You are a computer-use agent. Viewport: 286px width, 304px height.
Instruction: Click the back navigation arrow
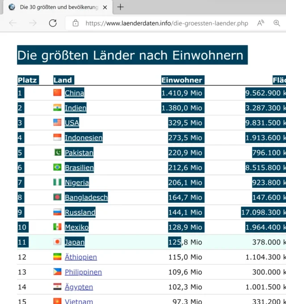click(13, 23)
